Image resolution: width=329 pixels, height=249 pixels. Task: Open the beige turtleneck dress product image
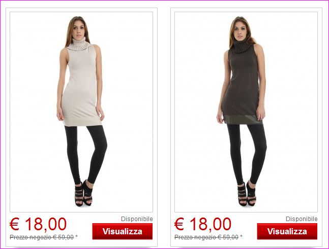[x=81, y=112]
